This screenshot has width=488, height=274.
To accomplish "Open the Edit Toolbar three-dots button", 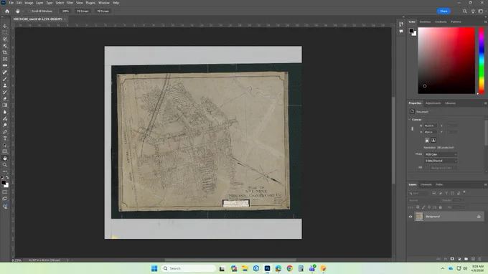I will 5,171.
